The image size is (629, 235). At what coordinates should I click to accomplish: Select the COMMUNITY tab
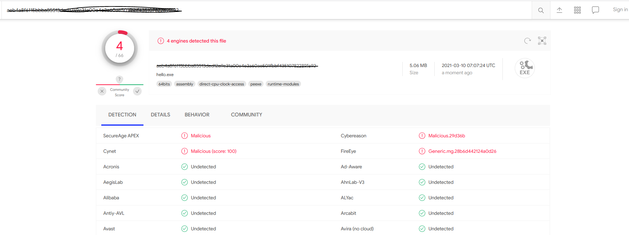(x=246, y=115)
